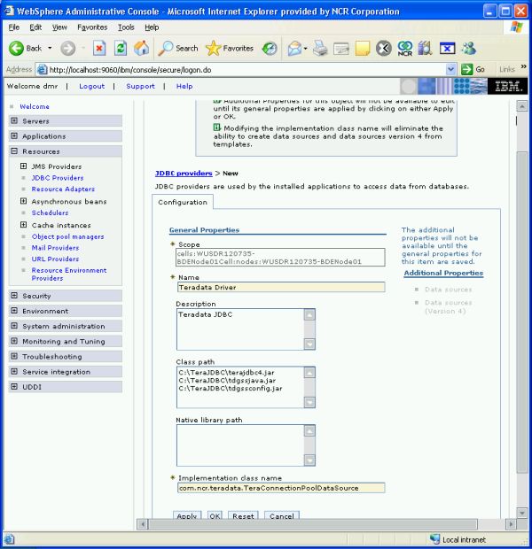Expand the Monitoring and Tuning section
This screenshot has width=532, height=549.
(x=14, y=341)
